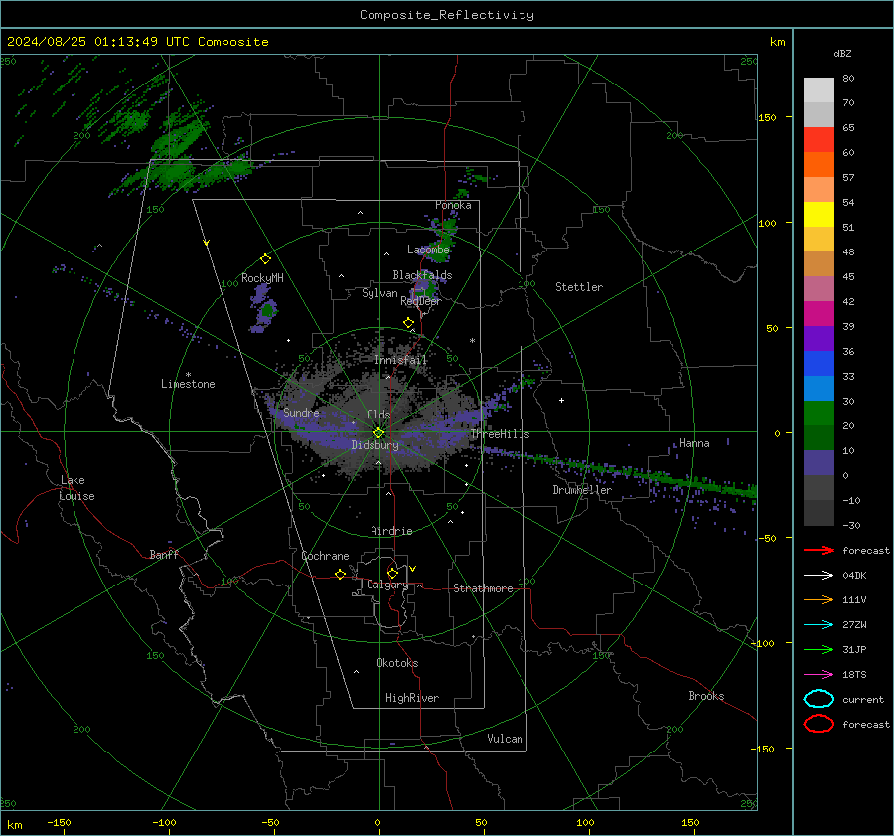This screenshot has height=836, width=894.
Task: Click the yellow diamond marker near Cochrane
Action: coord(340,574)
